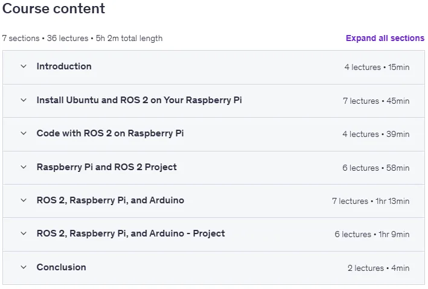Expand the Arduino - Project section chevron
This screenshot has height=289, width=428.
(24, 233)
